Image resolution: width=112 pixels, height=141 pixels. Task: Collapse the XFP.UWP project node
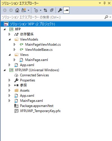tap(4, 70)
